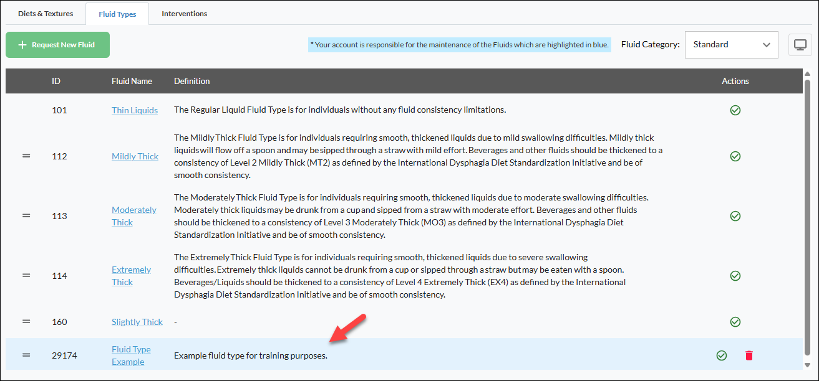Select the Fluid Types tab
819x381 pixels.
pos(117,14)
